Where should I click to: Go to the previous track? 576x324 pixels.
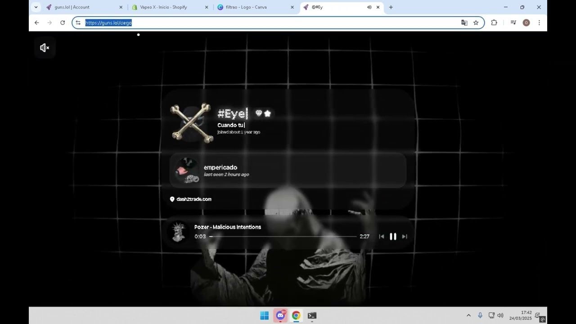tap(381, 236)
